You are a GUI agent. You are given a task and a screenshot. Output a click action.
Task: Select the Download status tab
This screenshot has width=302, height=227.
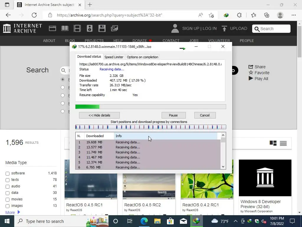click(89, 56)
